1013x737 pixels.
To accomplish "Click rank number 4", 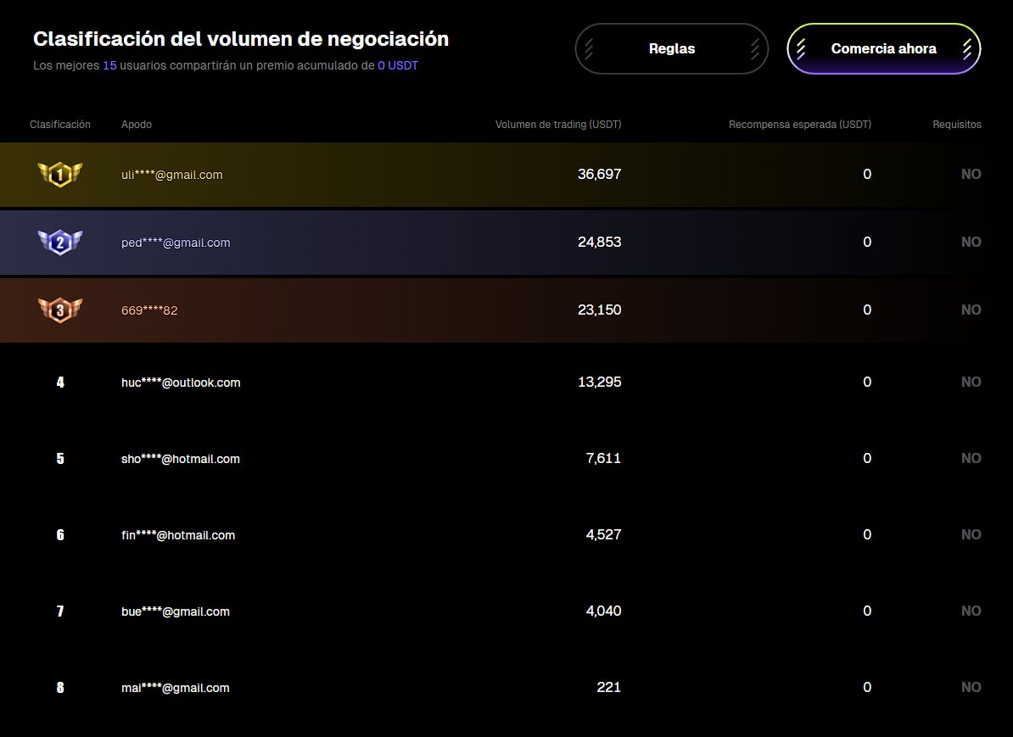I will click(60, 382).
